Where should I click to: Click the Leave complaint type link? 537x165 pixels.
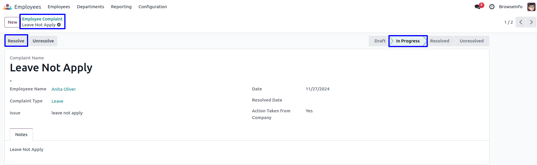58,101
